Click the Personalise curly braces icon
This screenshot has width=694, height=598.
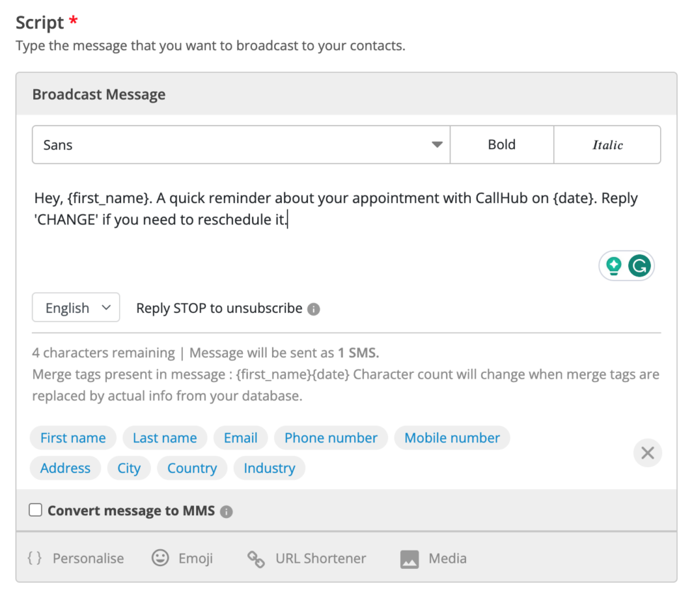tap(35, 558)
